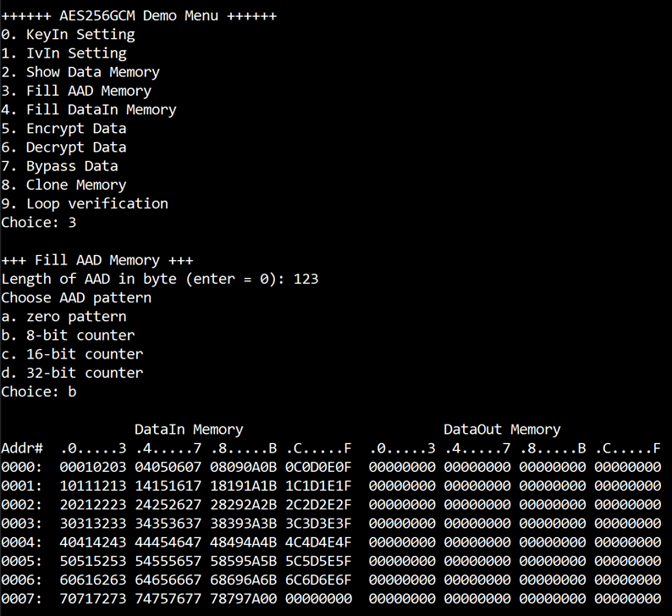Select the 'b. 8-bit counter' option text
The image size is (672, 616).
click(x=69, y=336)
